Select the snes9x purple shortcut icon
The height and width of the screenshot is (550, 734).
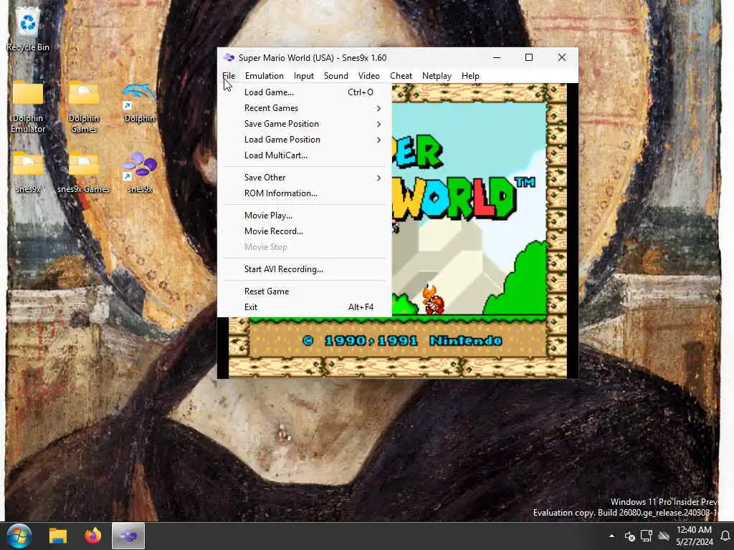[140, 172]
